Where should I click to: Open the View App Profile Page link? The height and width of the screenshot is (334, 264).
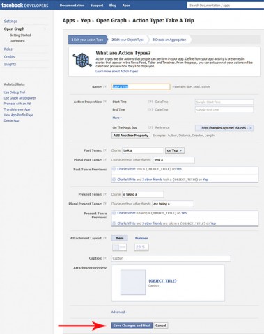click(19, 115)
